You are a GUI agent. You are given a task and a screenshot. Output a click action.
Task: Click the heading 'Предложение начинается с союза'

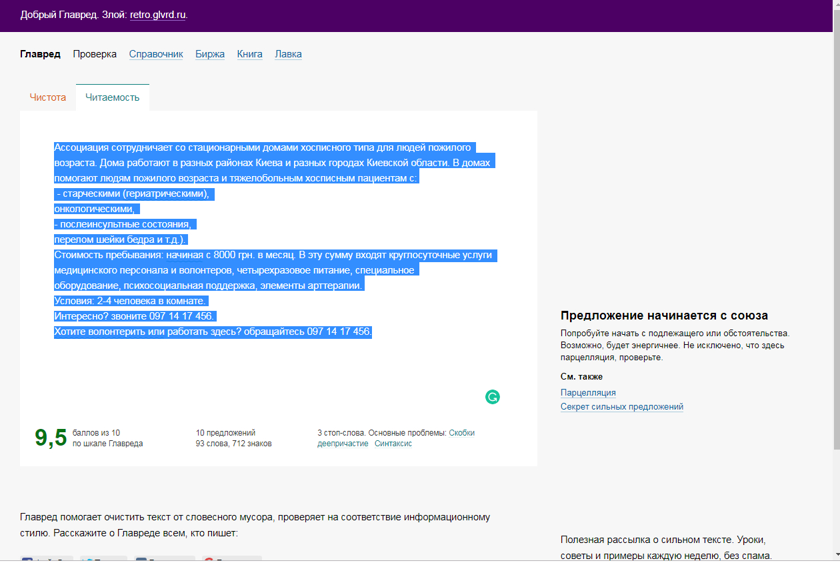coord(664,316)
